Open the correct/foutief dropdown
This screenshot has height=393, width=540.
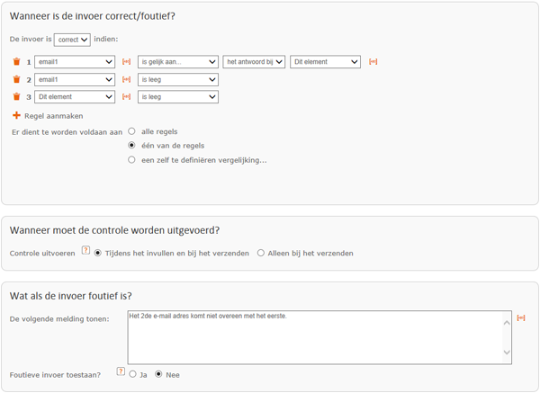(x=72, y=40)
